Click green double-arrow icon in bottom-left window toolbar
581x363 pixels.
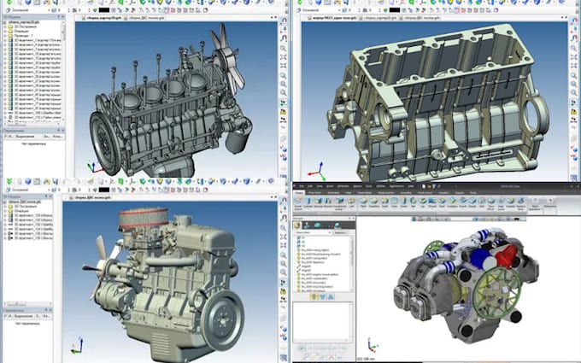tap(9, 181)
